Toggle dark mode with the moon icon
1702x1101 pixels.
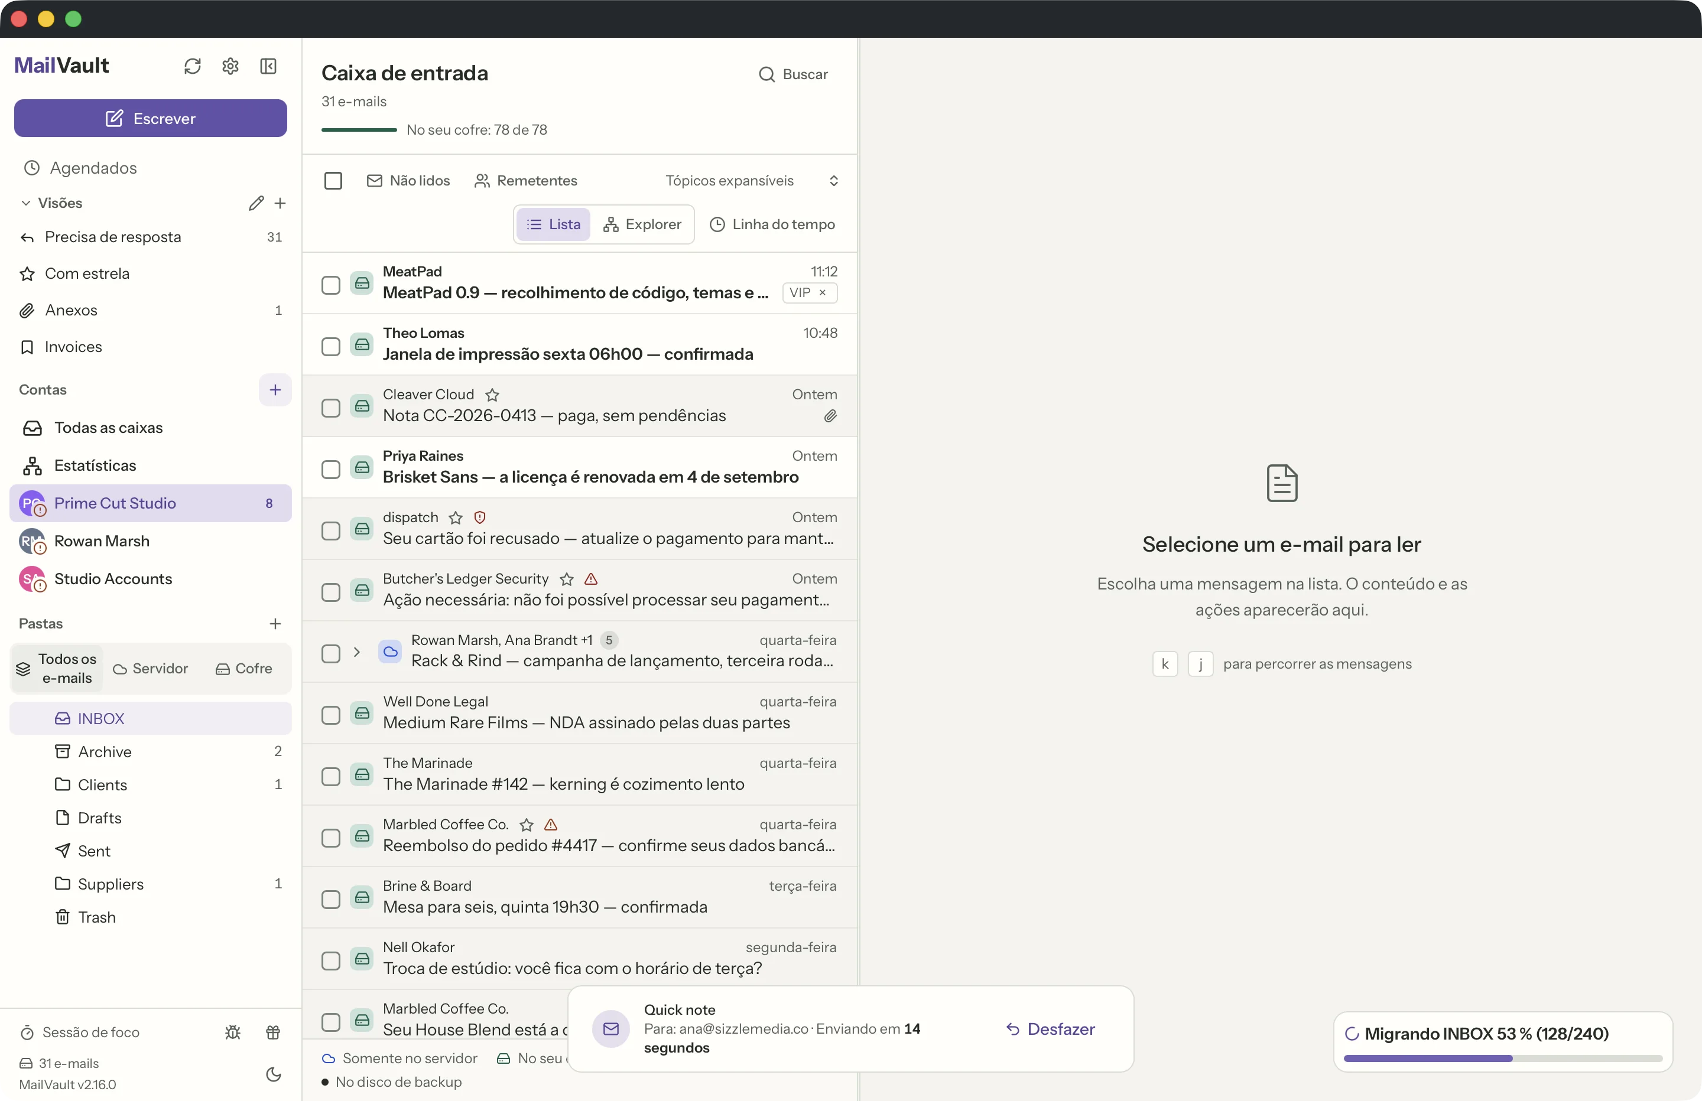click(x=273, y=1074)
